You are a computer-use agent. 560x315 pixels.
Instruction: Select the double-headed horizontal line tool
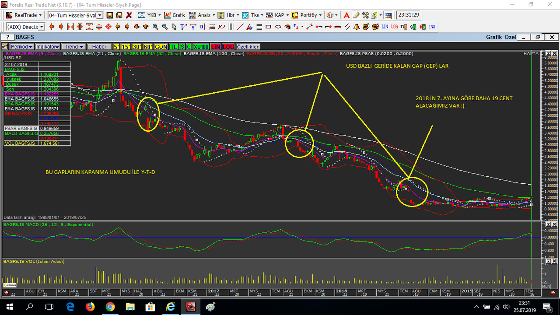pyautogui.click(x=337, y=27)
